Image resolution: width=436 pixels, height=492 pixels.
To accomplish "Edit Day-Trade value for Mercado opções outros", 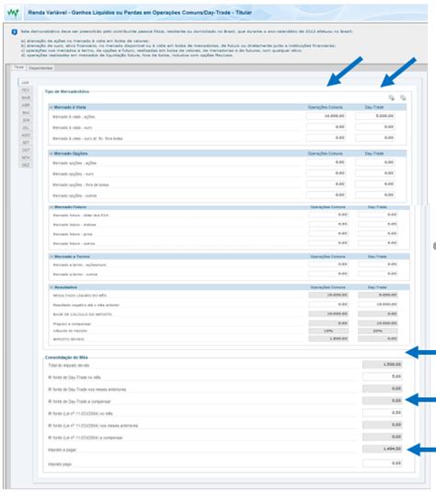I will coord(374,194).
